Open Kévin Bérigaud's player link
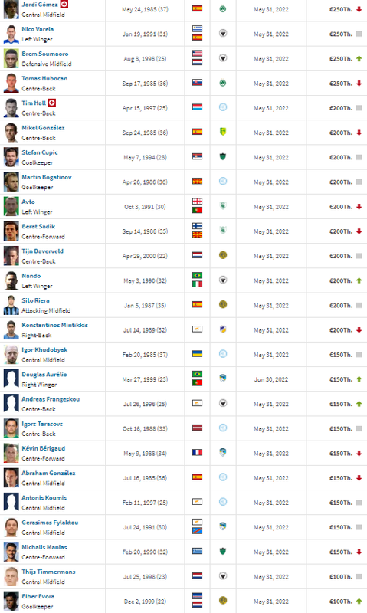Viewport: 367px width, 613px height. coord(44,448)
